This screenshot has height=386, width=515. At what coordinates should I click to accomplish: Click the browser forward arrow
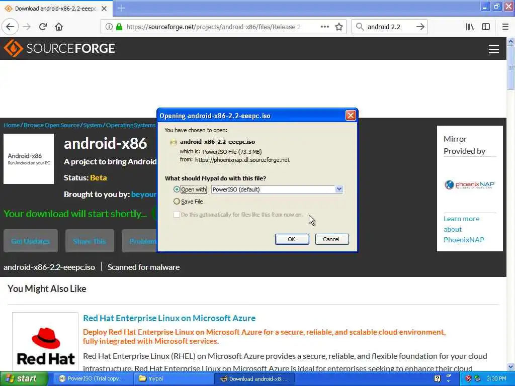[27, 27]
